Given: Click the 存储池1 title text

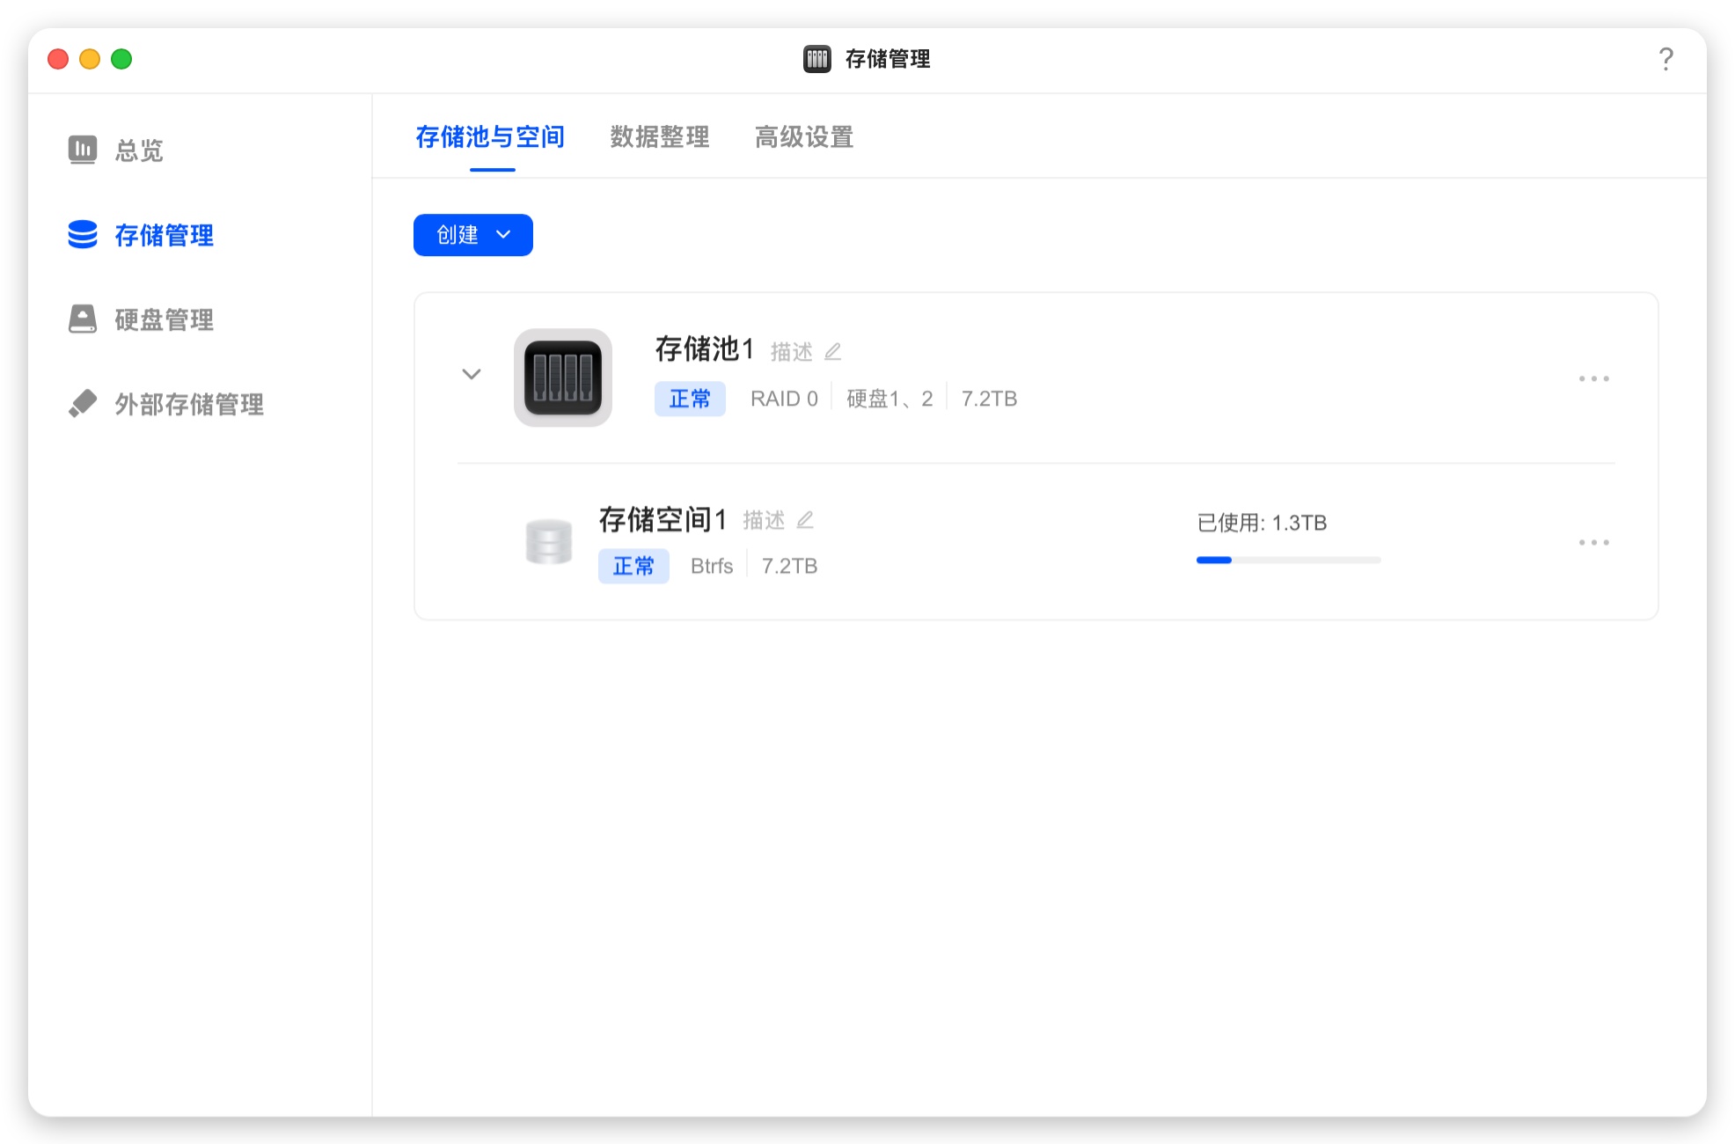Looking at the screenshot, I should (x=705, y=349).
